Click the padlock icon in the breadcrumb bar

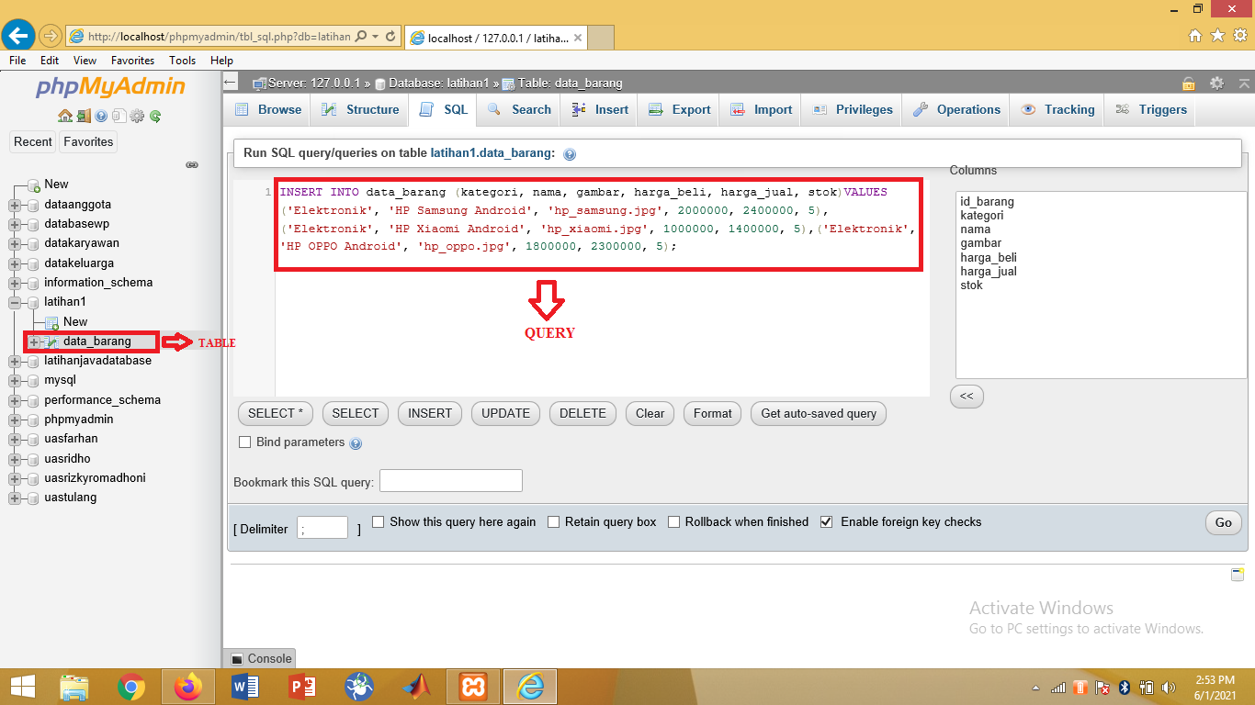[x=1189, y=83]
